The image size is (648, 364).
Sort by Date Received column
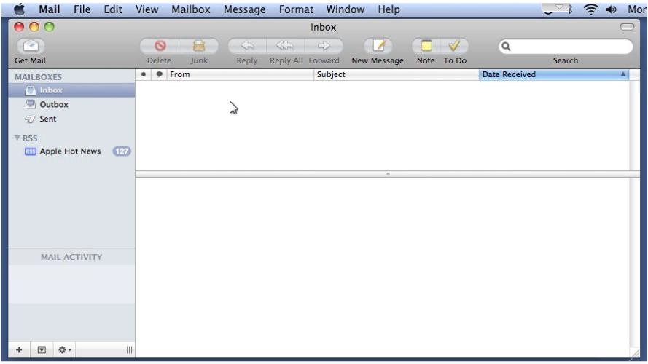(x=554, y=74)
